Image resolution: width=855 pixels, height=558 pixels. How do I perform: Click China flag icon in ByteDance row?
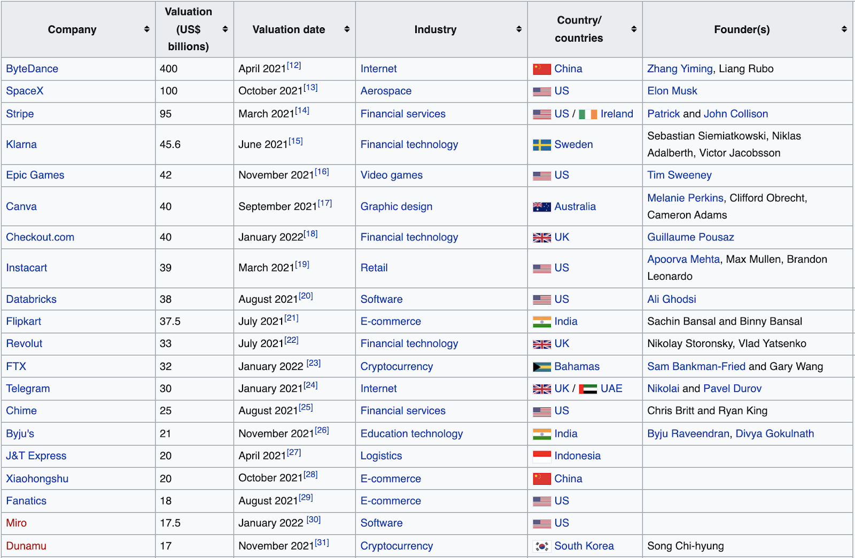tap(542, 69)
